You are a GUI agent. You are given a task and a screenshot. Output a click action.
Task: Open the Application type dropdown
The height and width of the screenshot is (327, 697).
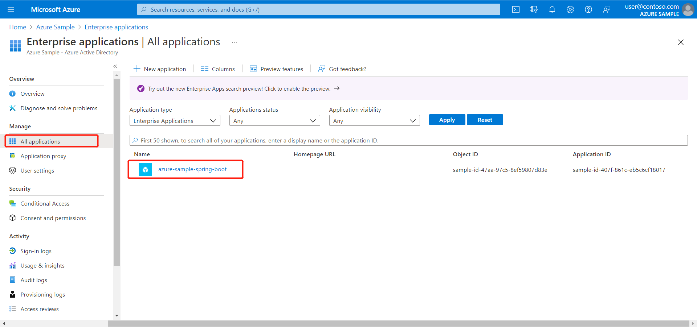click(175, 120)
